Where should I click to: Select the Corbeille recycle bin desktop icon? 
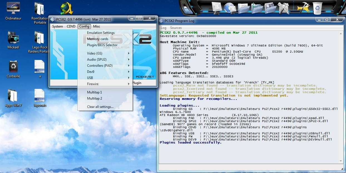[x=13, y=69]
